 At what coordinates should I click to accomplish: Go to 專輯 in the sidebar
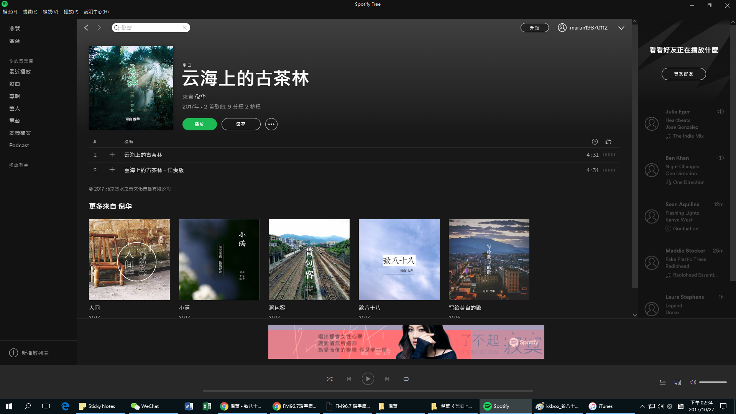(15, 96)
